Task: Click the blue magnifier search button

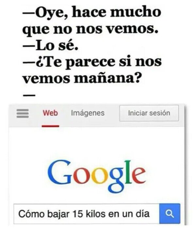Action: tap(170, 214)
